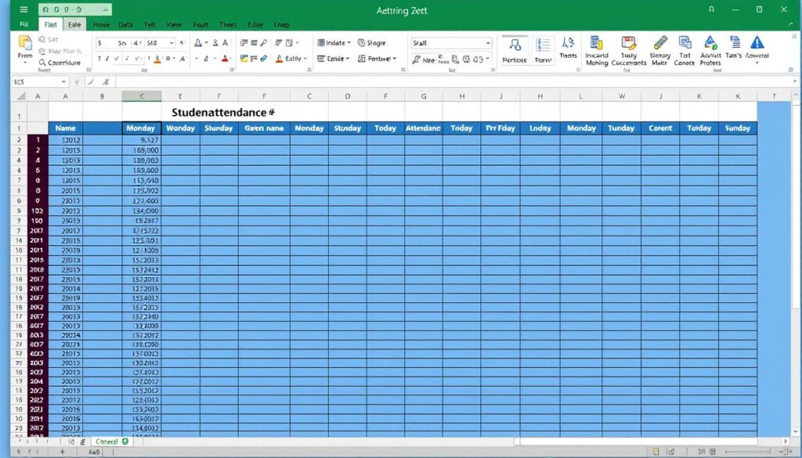802x458 pixels.
Task: Click the Tieots ribbon icon
Action: (x=568, y=48)
